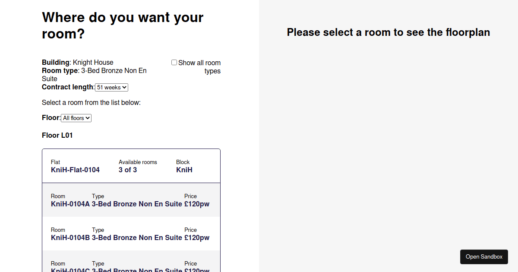Click the 'Where do you want your room?' heading
This screenshot has width=518, height=272.
point(123,25)
